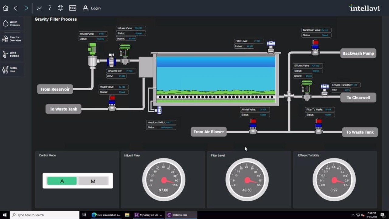Click the Backwash Valve symbol
Screen dimensions: 389x219
coord(315,47)
